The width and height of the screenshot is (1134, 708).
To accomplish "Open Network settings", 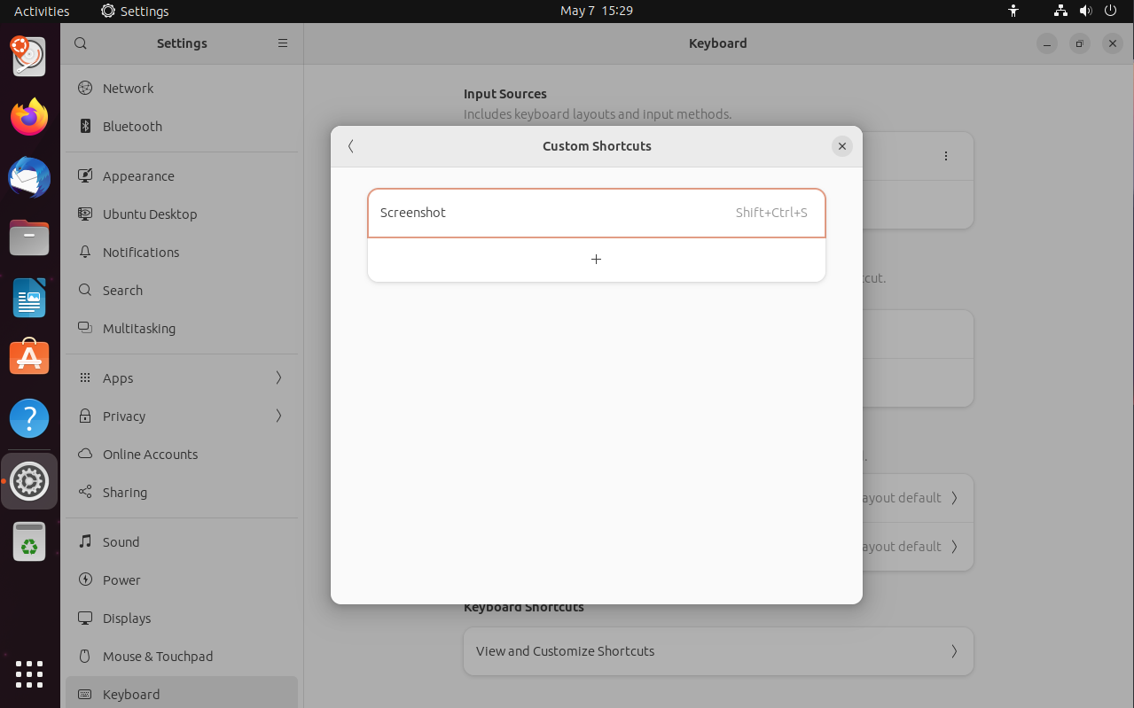I will tap(182, 89).
